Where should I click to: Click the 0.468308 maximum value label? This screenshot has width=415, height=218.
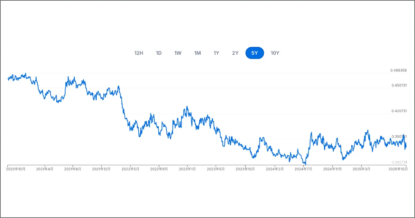398,70
